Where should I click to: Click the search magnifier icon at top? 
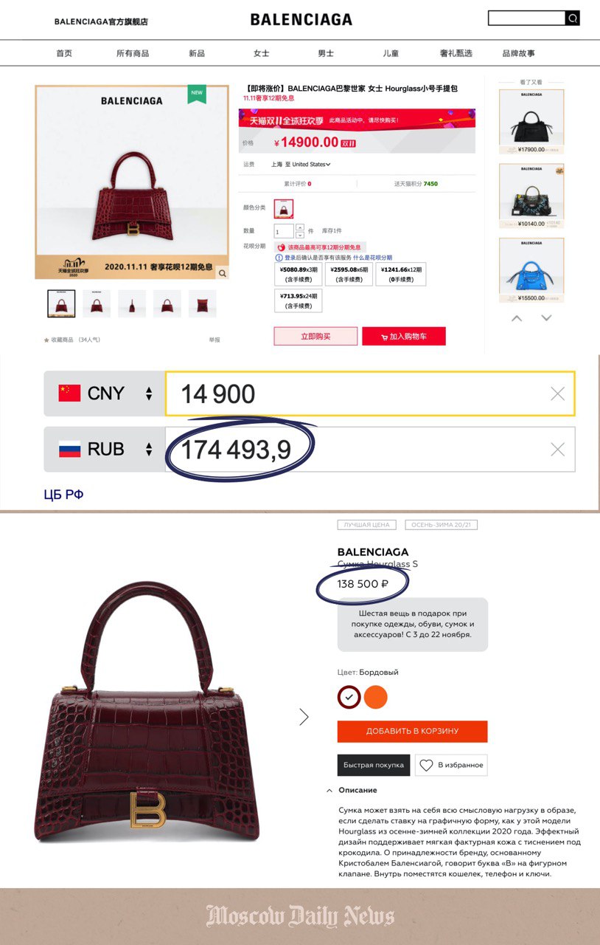572,18
